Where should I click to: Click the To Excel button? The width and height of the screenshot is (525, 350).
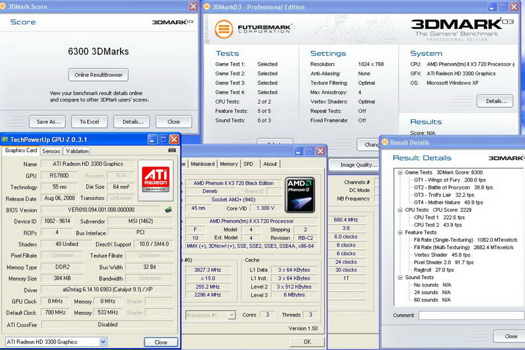click(89, 122)
